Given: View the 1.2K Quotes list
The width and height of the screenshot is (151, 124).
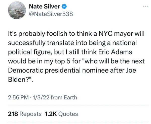Looking at the screenshot, I should coord(61,114).
